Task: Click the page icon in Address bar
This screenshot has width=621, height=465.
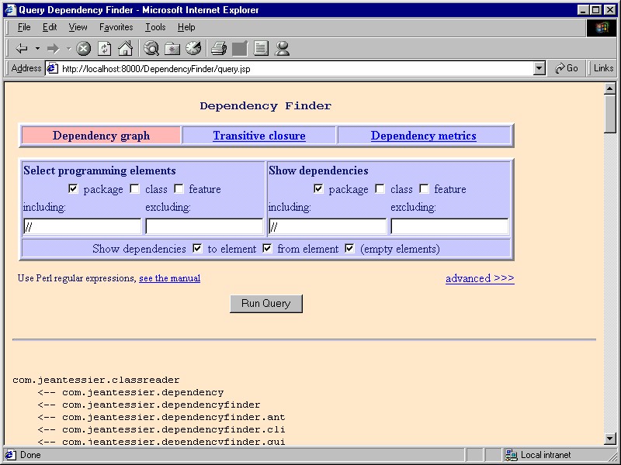Action: click(x=52, y=68)
